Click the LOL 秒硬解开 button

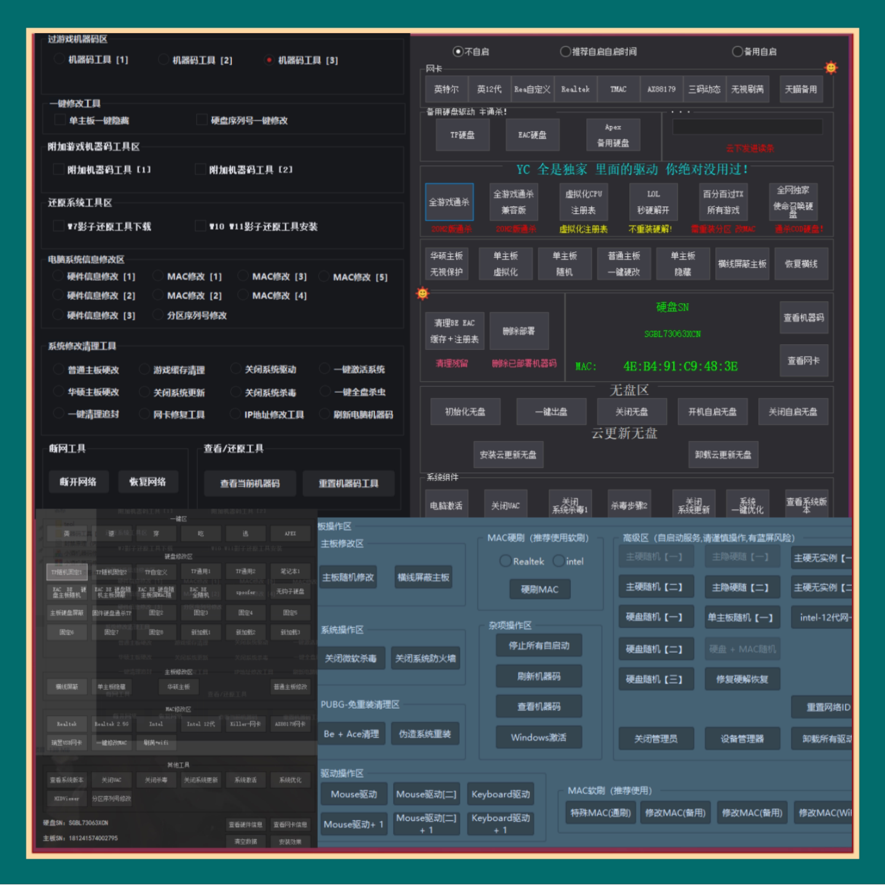point(653,202)
